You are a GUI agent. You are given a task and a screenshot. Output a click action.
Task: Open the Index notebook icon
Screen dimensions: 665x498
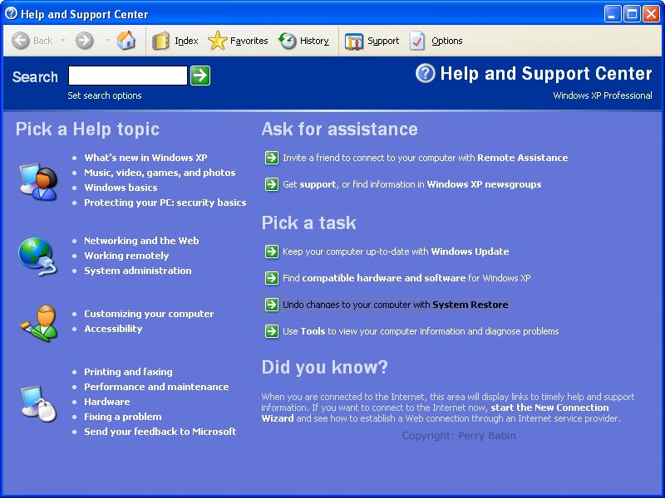coord(160,41)
